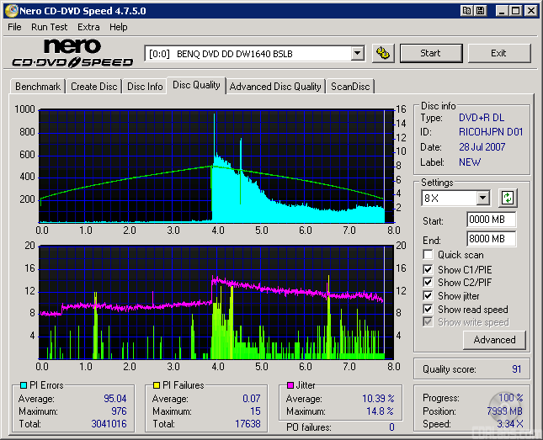Screen dimensions: 543x440
Task: Toggle the Show jitter checkbox
Action: [x=428, y=296]
